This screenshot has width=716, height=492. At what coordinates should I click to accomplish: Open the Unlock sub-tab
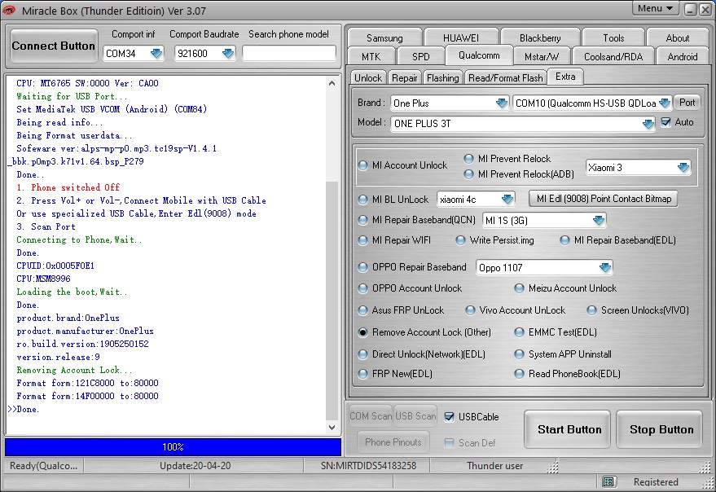(x=368, y=78)
